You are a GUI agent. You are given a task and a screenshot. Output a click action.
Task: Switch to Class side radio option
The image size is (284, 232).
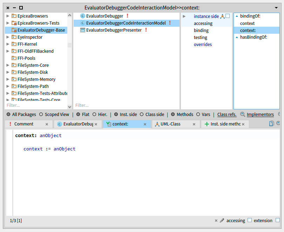click(x=142, y=115)
